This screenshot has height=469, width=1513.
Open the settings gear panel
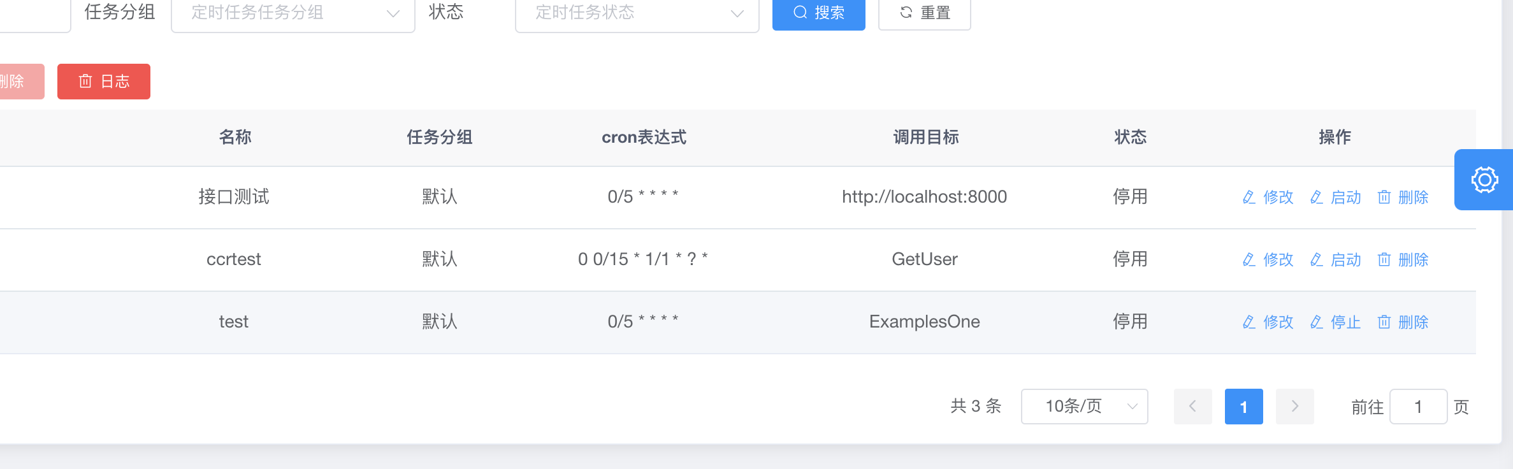tap(1484, 180)
